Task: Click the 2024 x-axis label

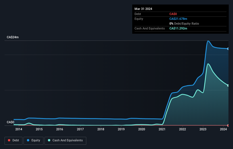Action: tap(223, 129)
